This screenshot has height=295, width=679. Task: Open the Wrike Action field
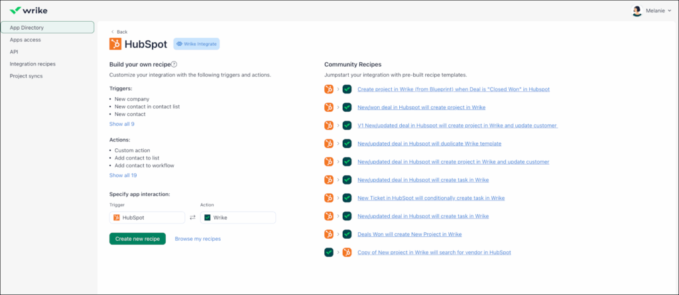[238, 218]
